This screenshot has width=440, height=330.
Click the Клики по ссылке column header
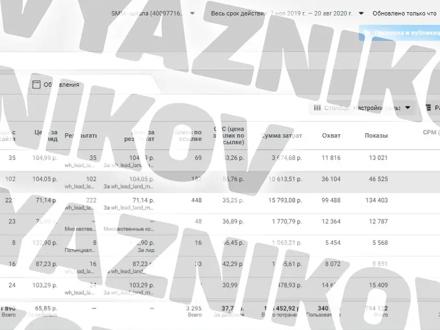pyautogui.click(x=188, y=135)
